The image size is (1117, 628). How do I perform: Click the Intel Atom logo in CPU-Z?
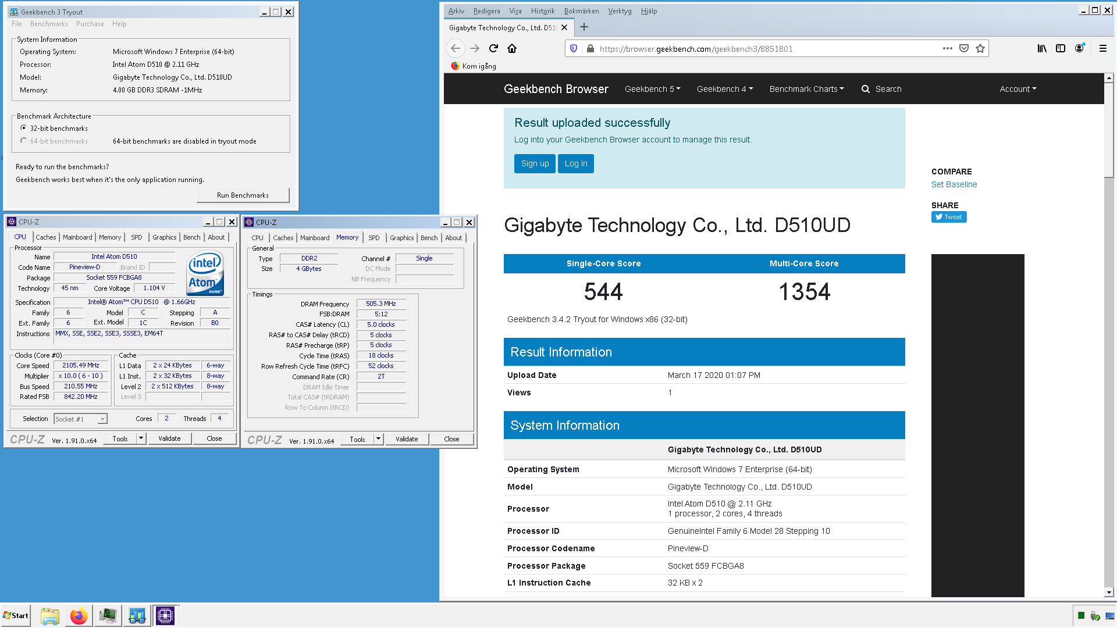pos(205,273)
